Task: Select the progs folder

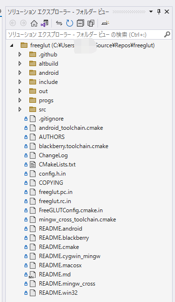Action: 46,100
